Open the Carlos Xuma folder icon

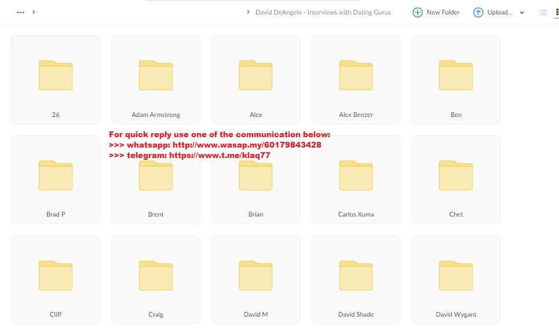tap(356, 175)
